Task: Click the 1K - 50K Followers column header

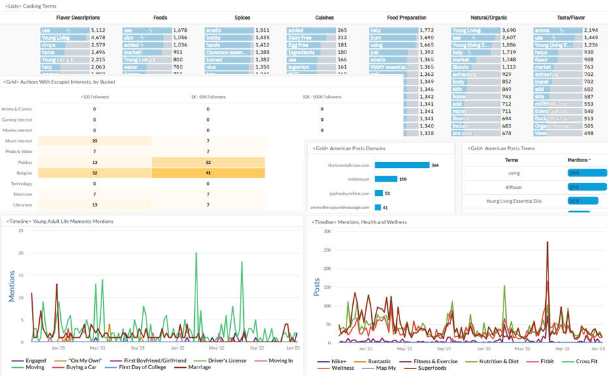Action: (208, 97)
